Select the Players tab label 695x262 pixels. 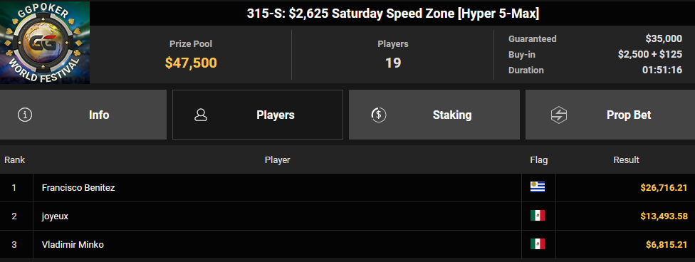[276, 115]
